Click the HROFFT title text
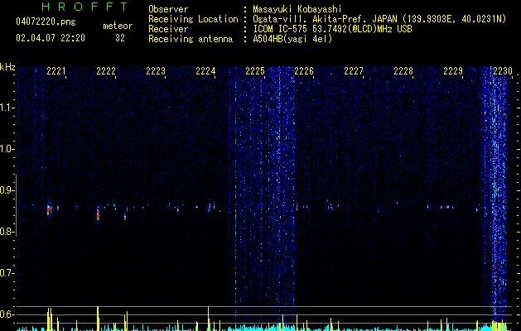The width and height of the screenshot is (521, 331). click(84, 7)
